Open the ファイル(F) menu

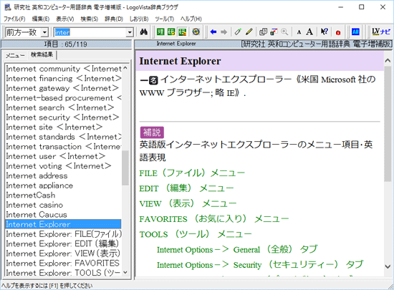point(14,19)
